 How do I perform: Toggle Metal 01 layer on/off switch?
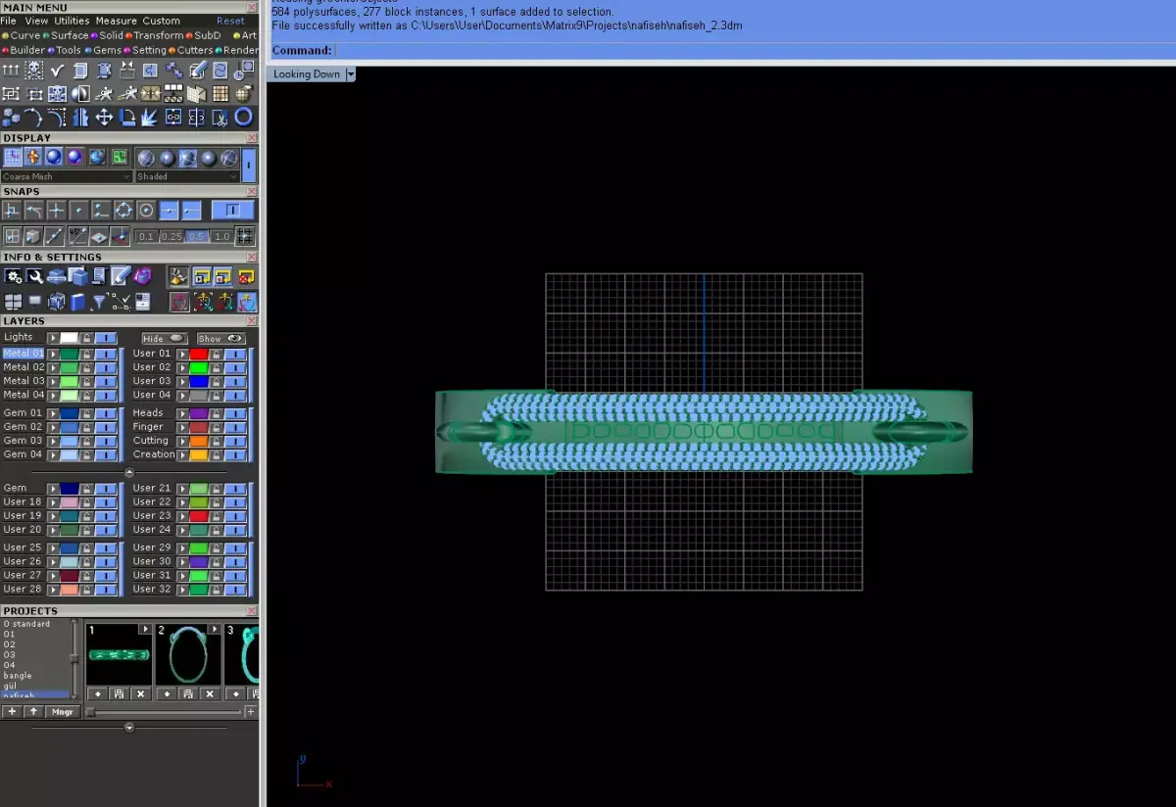[x=106, y=354]
